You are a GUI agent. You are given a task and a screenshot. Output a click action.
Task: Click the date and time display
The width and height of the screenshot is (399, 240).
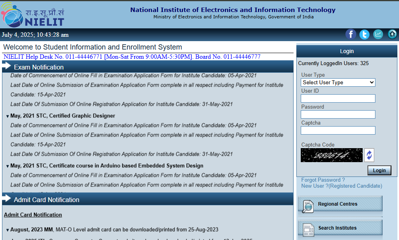click(x=35, y=35)
